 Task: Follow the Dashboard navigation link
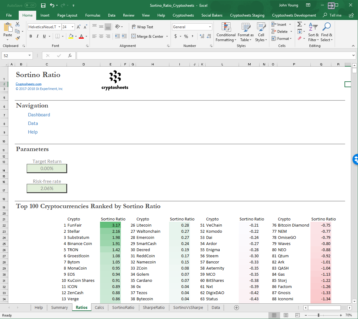[x=39, y=115]
